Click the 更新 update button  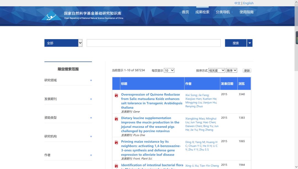pos(247,70)
